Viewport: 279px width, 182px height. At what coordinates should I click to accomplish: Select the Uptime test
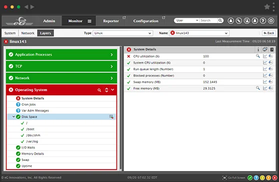[27, 166]
